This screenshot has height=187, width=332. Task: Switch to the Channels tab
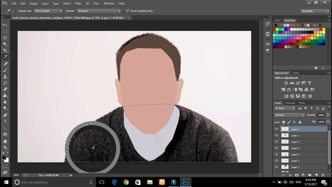(x=290, y=103)
